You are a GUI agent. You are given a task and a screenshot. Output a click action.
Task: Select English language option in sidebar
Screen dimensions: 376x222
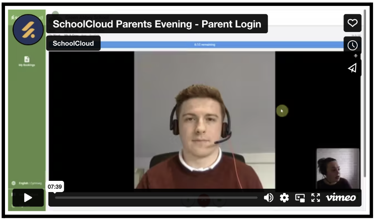click(x=23, y=183)
